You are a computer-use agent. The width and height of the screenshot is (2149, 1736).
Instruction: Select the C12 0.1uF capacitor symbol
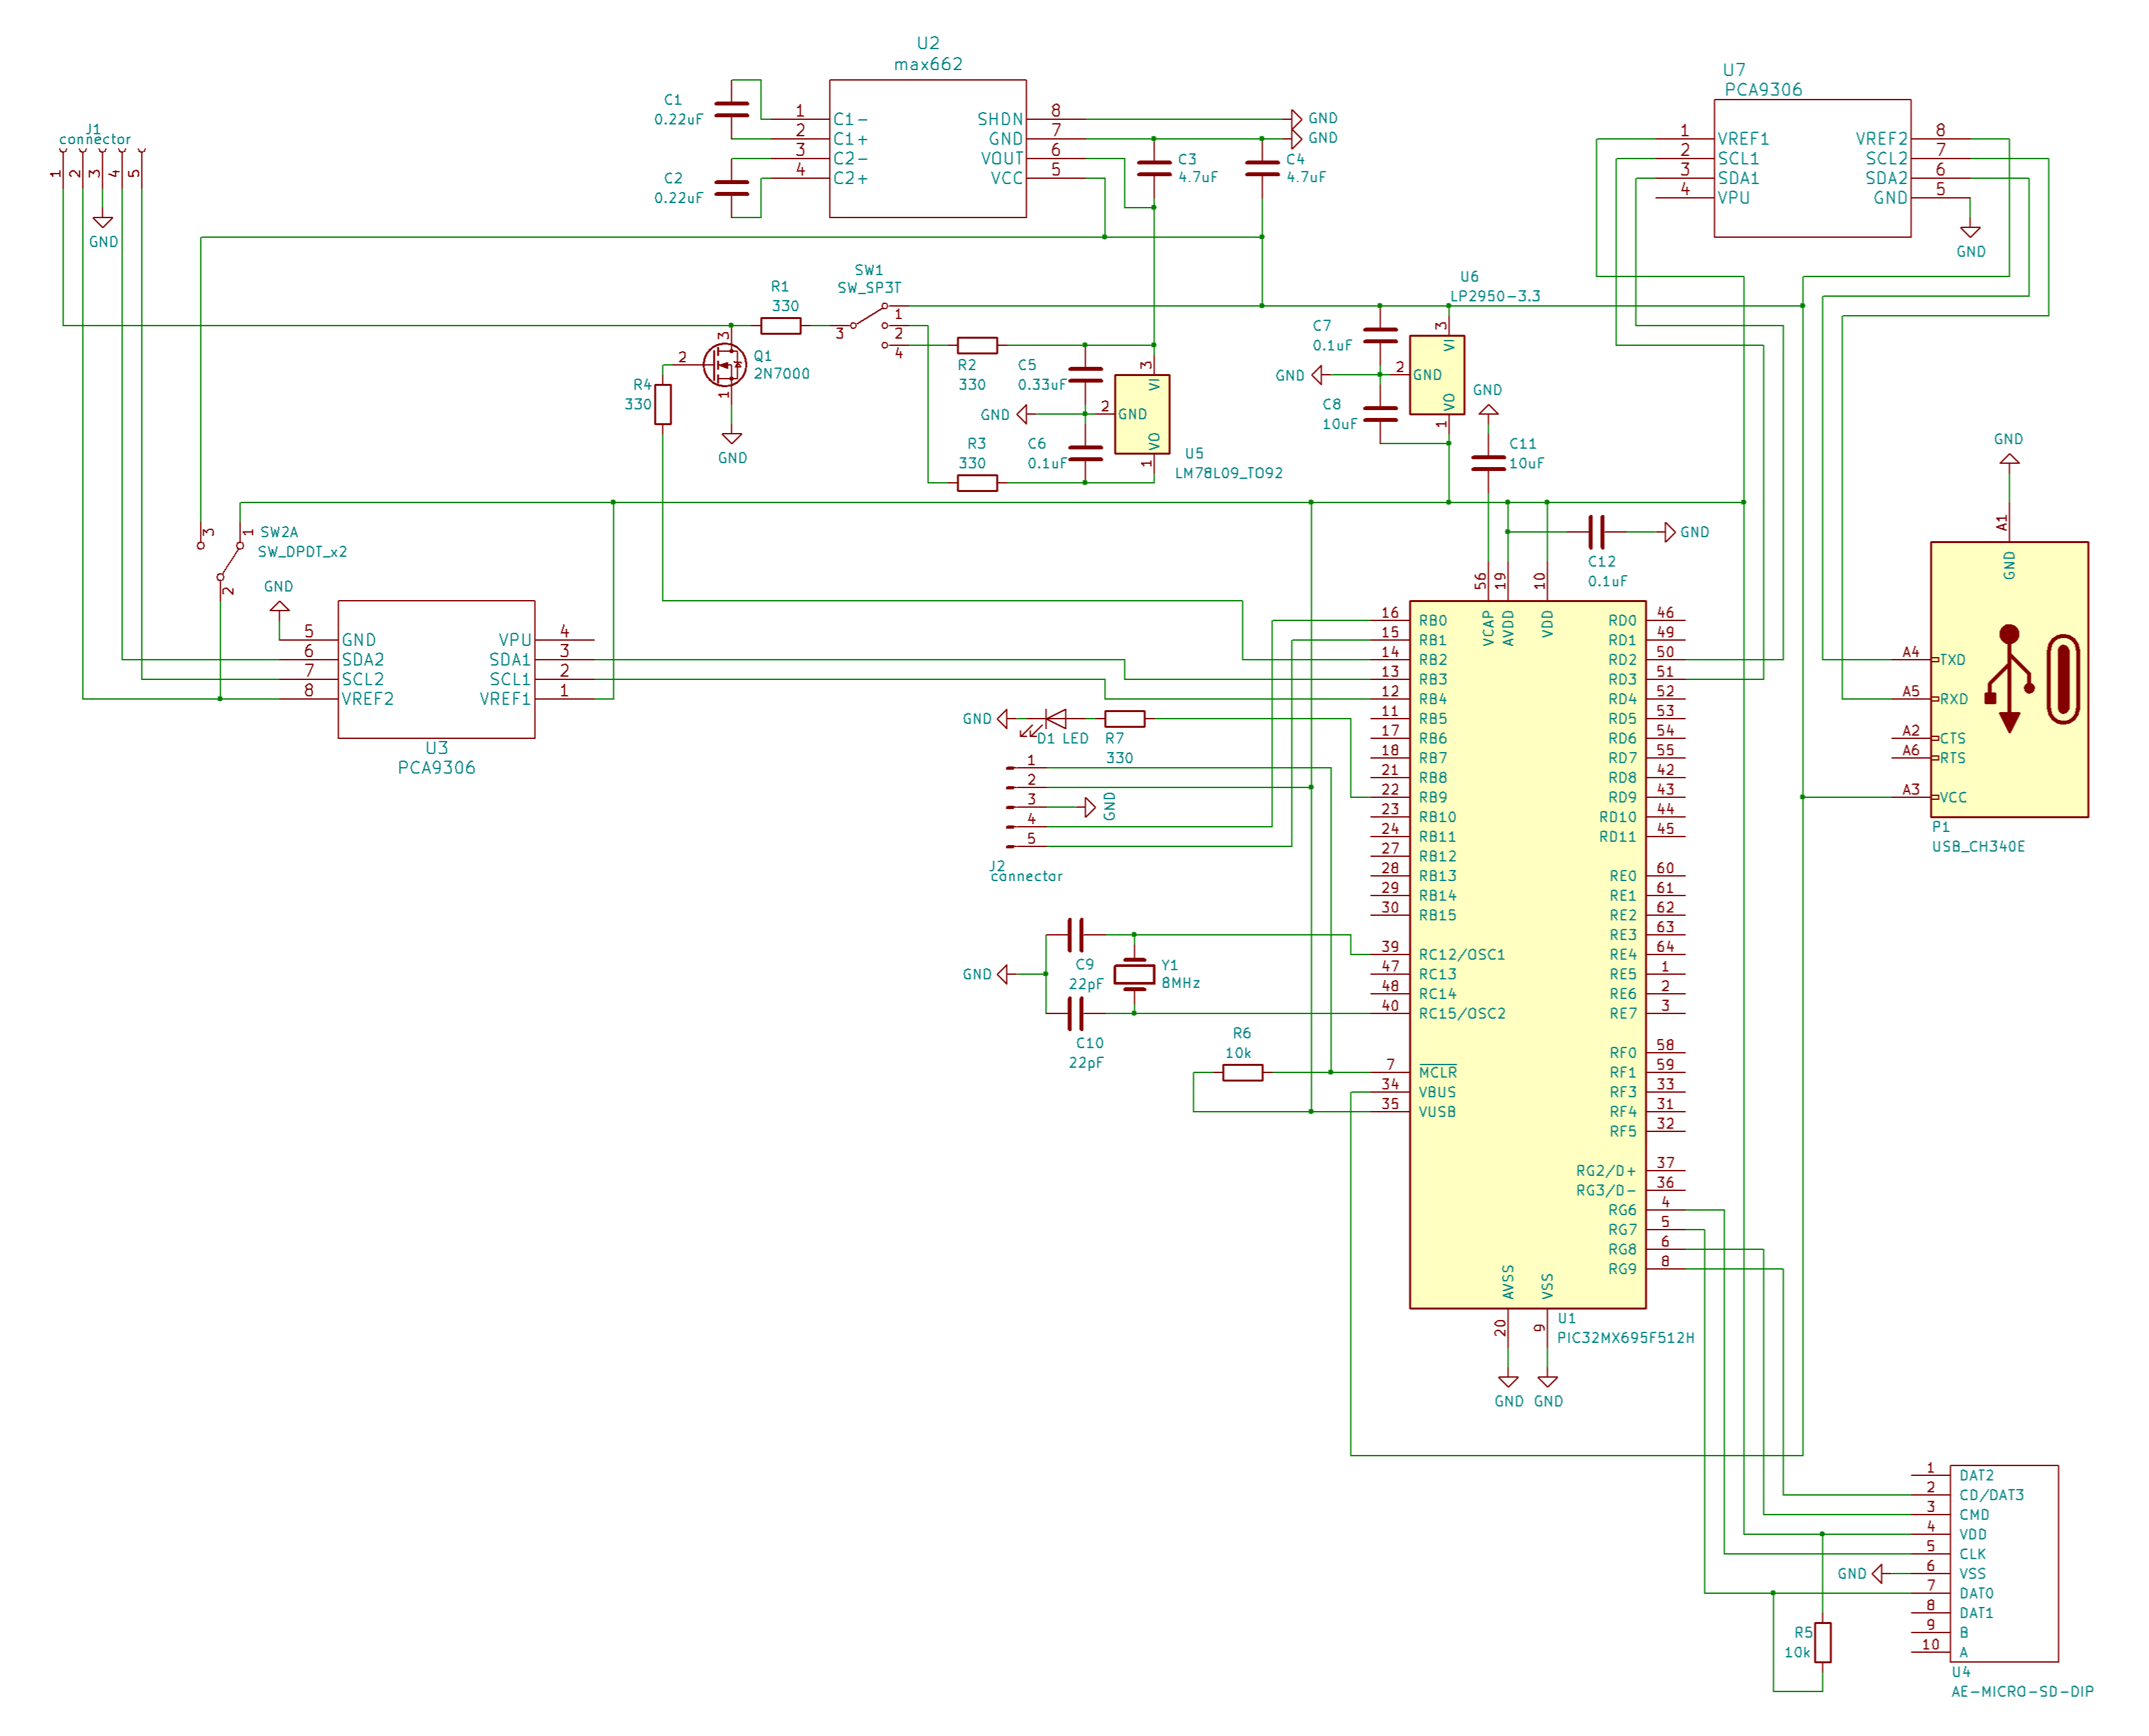1597,532
